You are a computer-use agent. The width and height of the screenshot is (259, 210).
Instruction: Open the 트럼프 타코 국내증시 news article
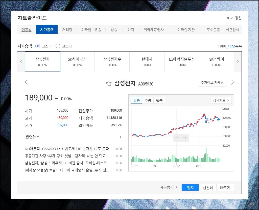pyautogui.click(x=67, y=170)
